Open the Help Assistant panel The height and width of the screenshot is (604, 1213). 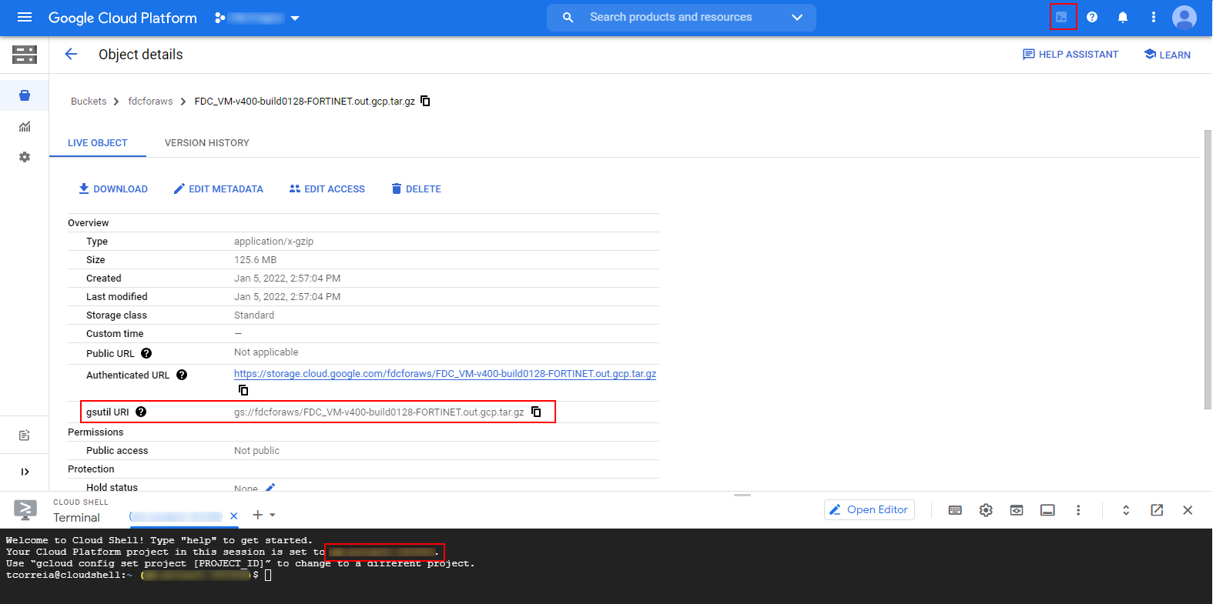(x=1071, y=54)
